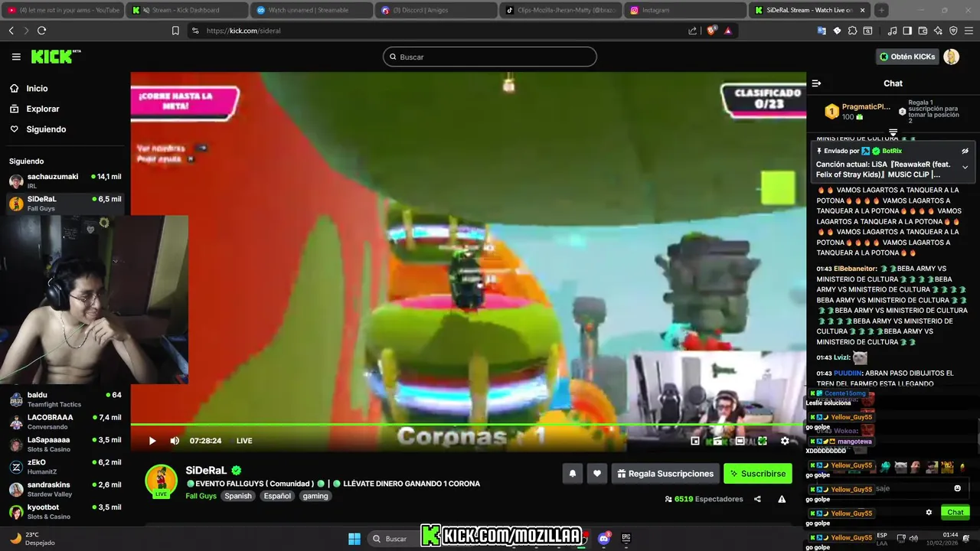The height and width of the screenshot is (551, 980).
Task: Send message with Chat button
Action: [x=955, y=513]
